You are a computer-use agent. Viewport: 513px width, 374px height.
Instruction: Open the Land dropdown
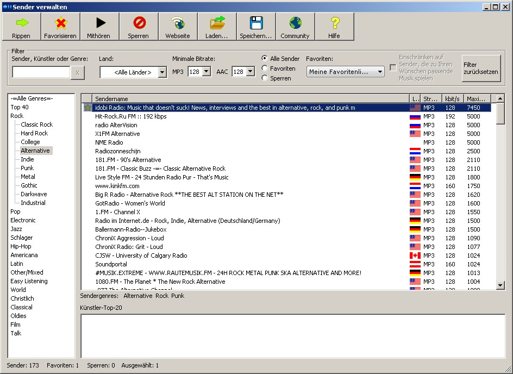[x=162, y=72]
